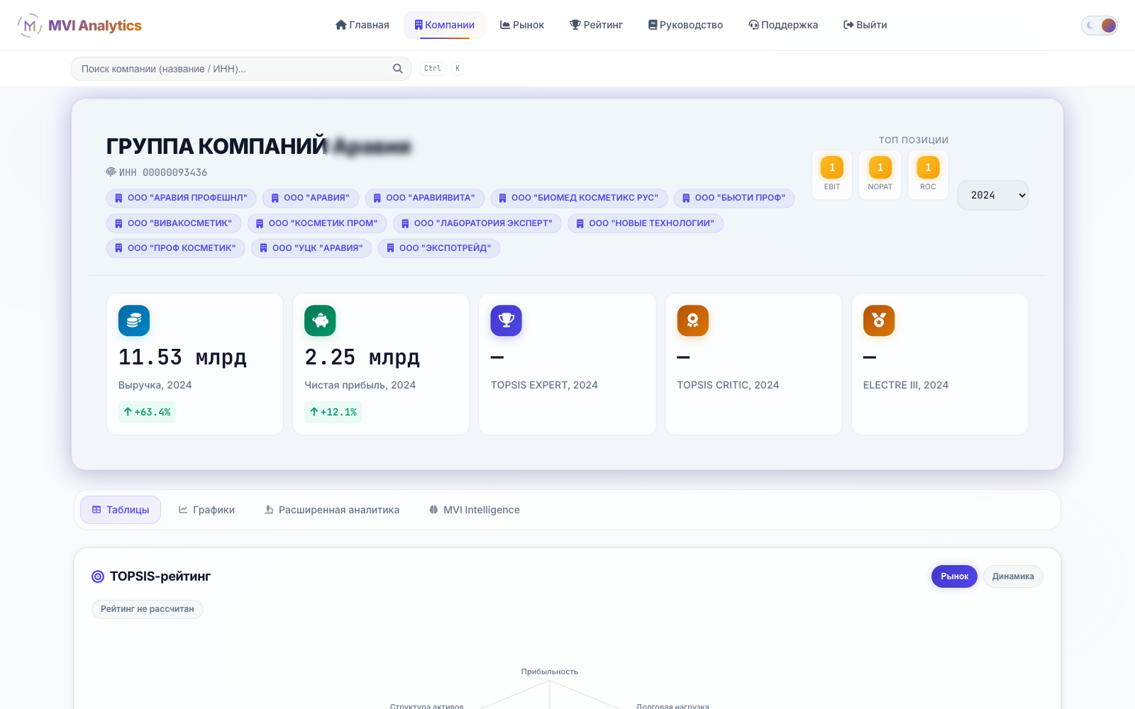Click the ИНН fingerprint icon
Viewport: 1135px width, 709px height.
(x=111, y=172)
